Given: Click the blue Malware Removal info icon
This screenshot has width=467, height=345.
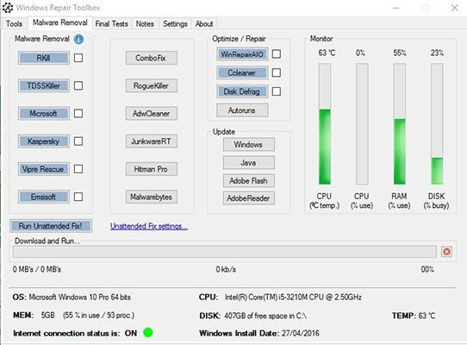Looking at the screenshot, I should tap(78, 39).
